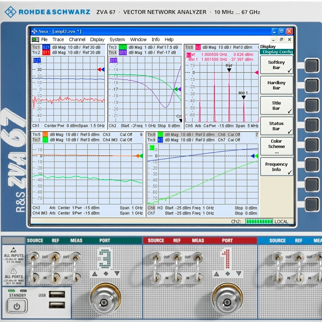Click the orange b2 label in Trc5 row

46,135
